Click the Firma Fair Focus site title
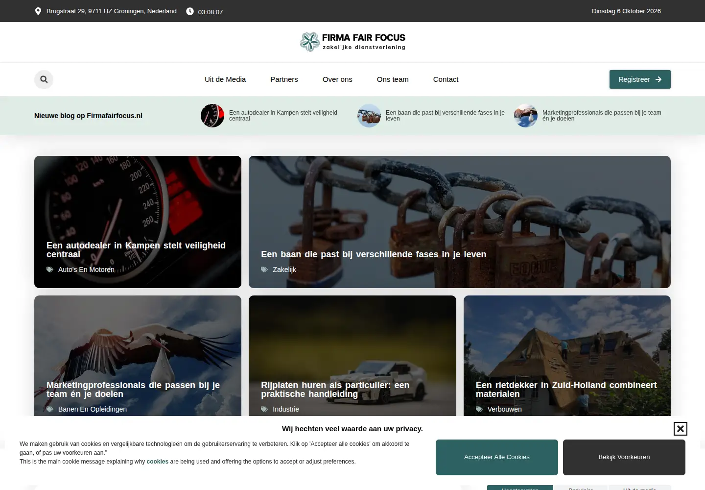This screenshot has height=490, width=705. point(364,38)
